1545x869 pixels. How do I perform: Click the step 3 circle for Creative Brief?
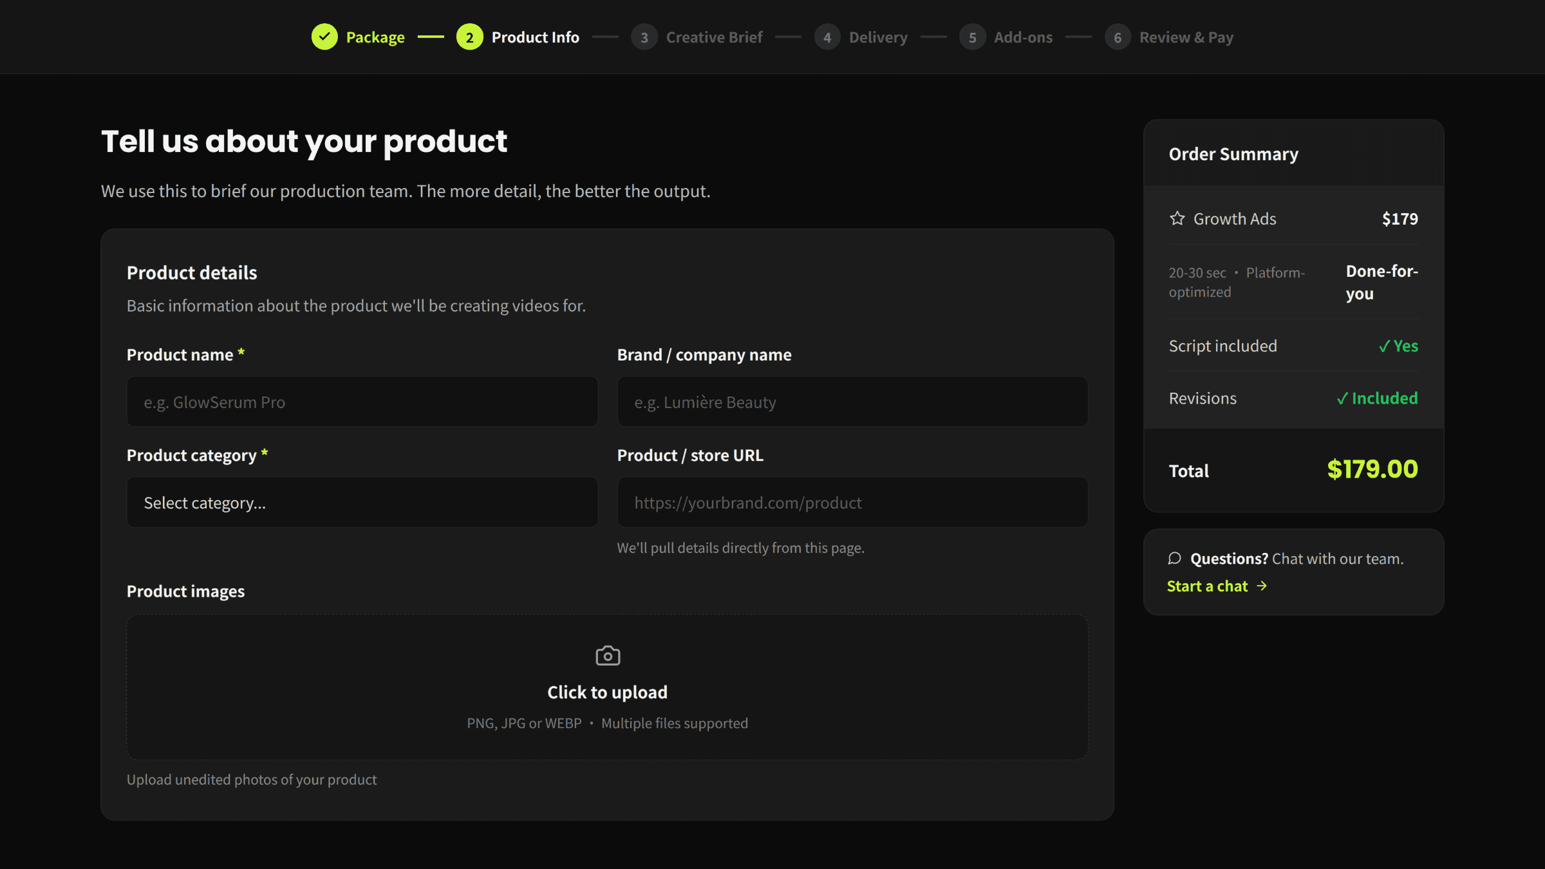[644, 37]
